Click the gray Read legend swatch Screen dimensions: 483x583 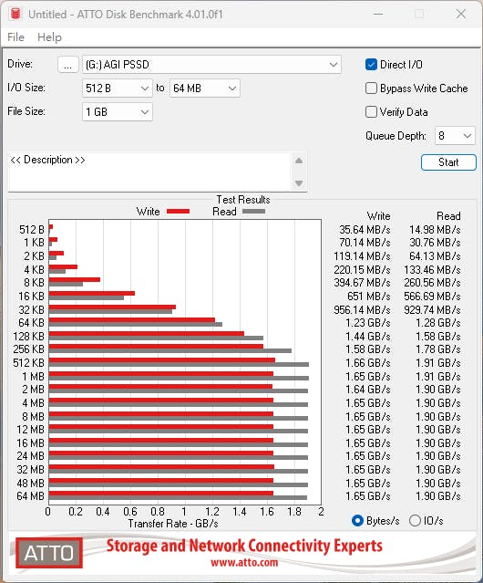[x=253, y=212]
